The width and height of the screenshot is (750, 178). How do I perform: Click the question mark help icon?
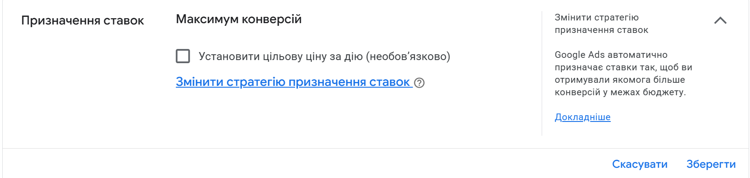419,83
